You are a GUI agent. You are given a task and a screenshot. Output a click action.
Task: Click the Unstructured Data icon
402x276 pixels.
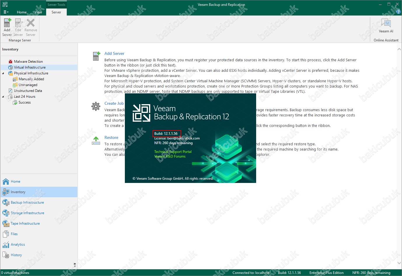pos(11,91)
